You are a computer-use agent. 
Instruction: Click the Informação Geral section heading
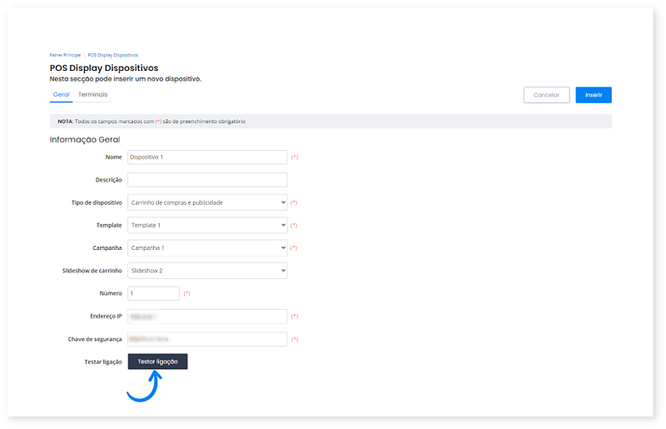point(85,140)
